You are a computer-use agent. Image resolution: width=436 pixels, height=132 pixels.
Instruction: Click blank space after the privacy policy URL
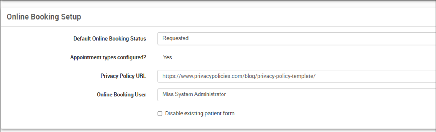pos(368,76)
